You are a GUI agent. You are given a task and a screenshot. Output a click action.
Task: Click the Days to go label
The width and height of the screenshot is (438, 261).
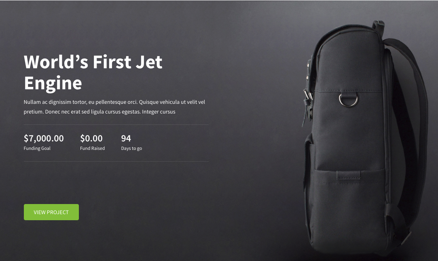[x=131, y=148]
